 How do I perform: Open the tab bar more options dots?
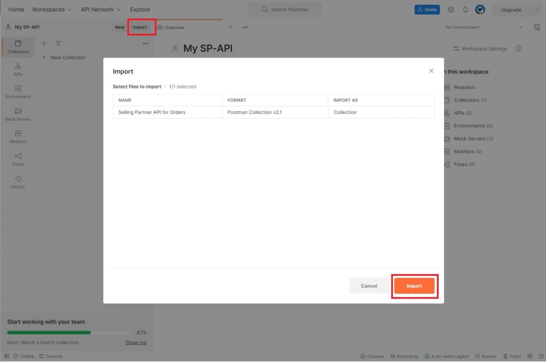[x=245, y=27]
